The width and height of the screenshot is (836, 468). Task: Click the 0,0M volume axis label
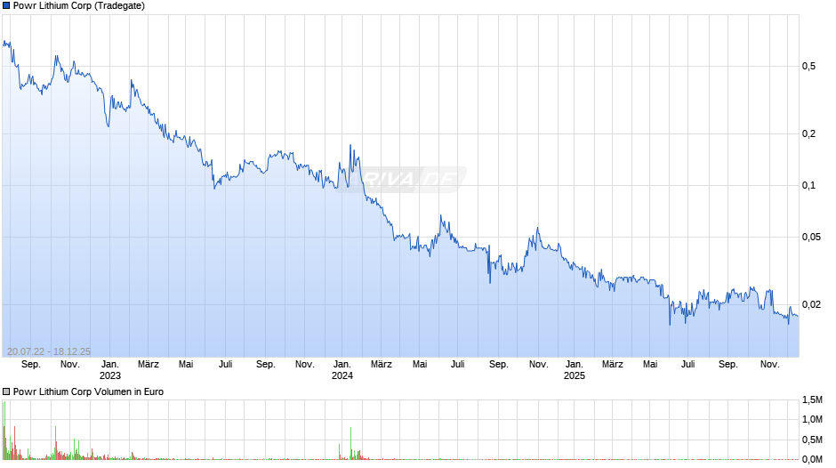(812, 459)
